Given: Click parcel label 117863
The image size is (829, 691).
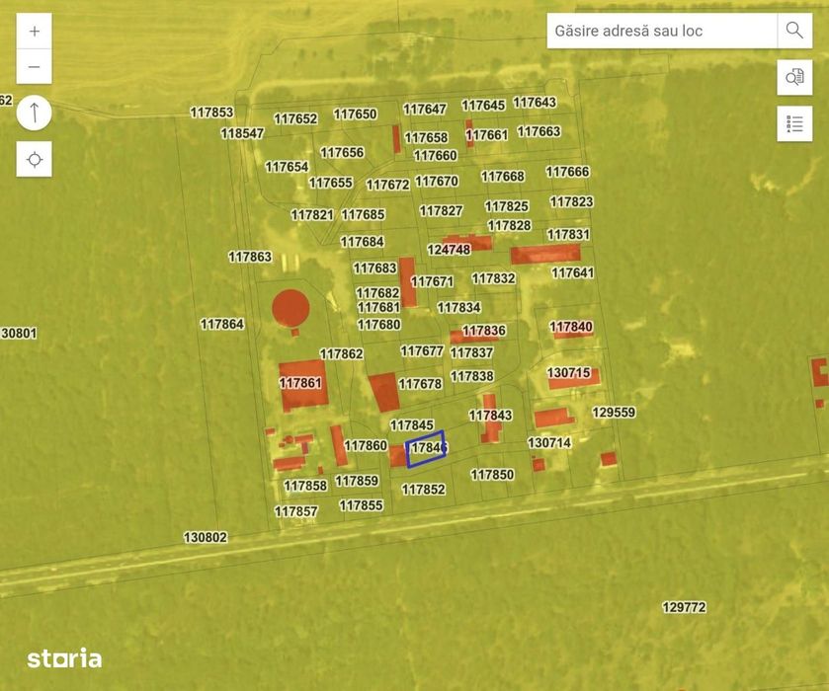Looking at the screenshot, I should pyautogui.click(x=250, y=257).
